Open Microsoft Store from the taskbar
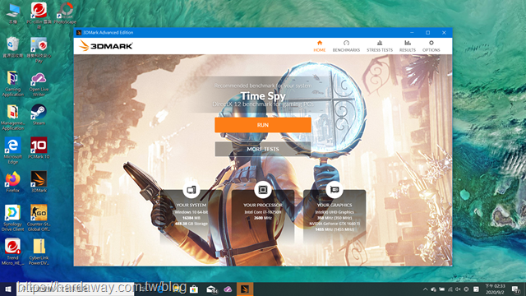Image resolution: width=526 pixels, height=296 pixels. click(194, 289)
